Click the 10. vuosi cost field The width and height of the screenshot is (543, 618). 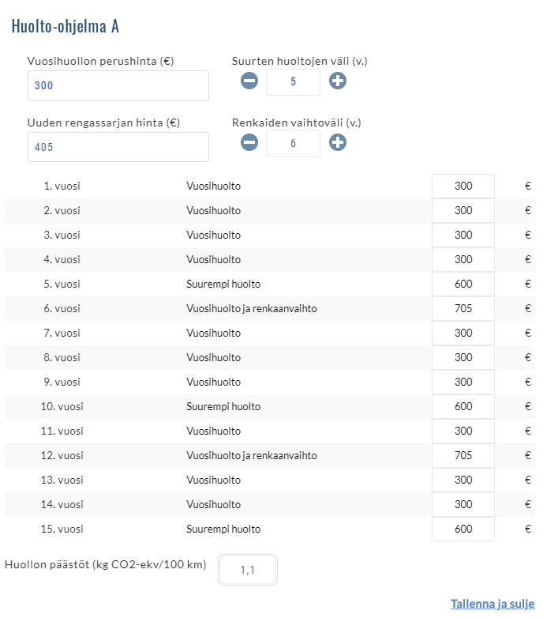[463, 407]
